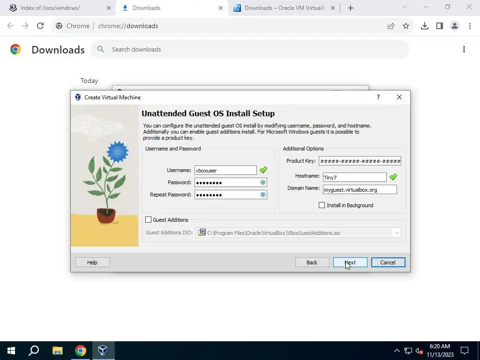Switch to Downloads – Oracle VM VirtualBox tab
The height and width of the screenshot is (360, 480).
(285, 8)
